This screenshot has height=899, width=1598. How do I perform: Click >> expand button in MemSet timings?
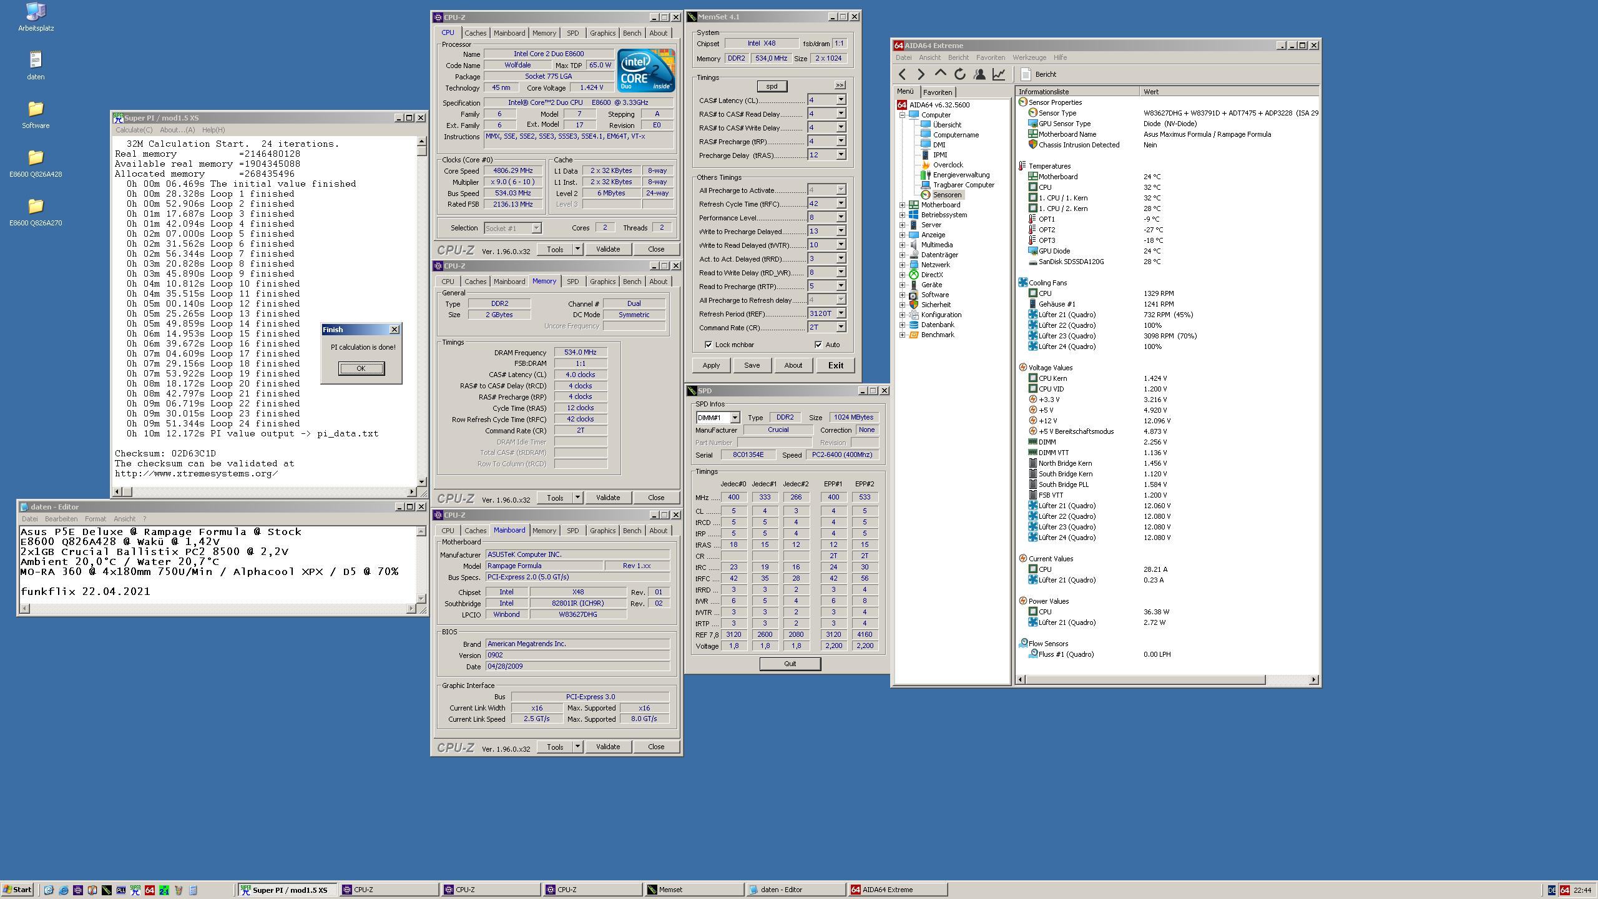point(840,85)
